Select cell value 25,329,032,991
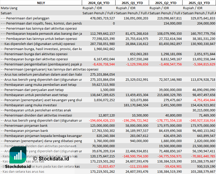This screenshot has height=174, width=216. (x=137, y=79)
